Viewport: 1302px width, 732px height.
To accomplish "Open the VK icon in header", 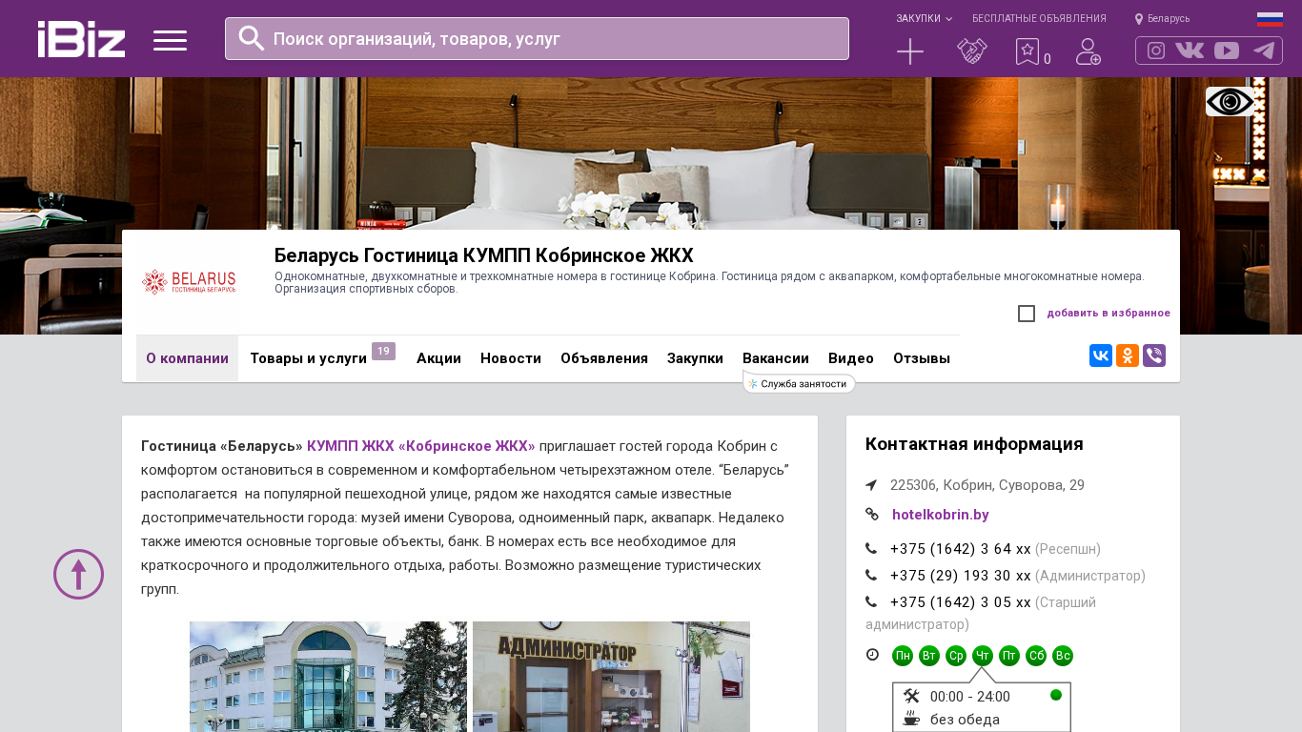I will pyautogui.click(x=1190, y=51).
